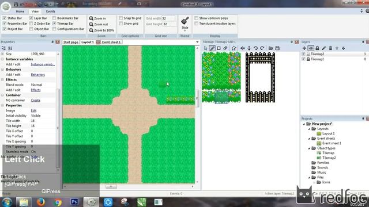Viewport: 369px width, 207px height.
Task: Collapse the Behaviors section
Action: 2,70
